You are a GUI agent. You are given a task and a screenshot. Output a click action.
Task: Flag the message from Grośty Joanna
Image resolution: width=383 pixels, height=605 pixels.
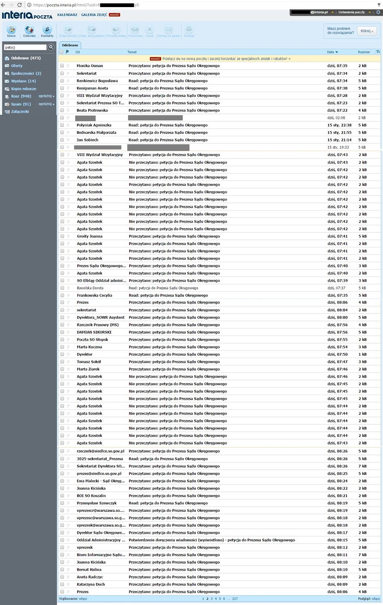pos(68,236)
